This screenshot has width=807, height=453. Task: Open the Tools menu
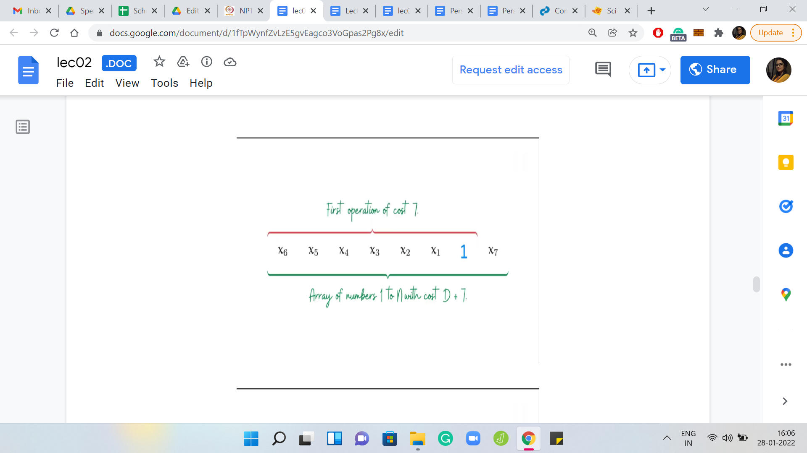164,83
